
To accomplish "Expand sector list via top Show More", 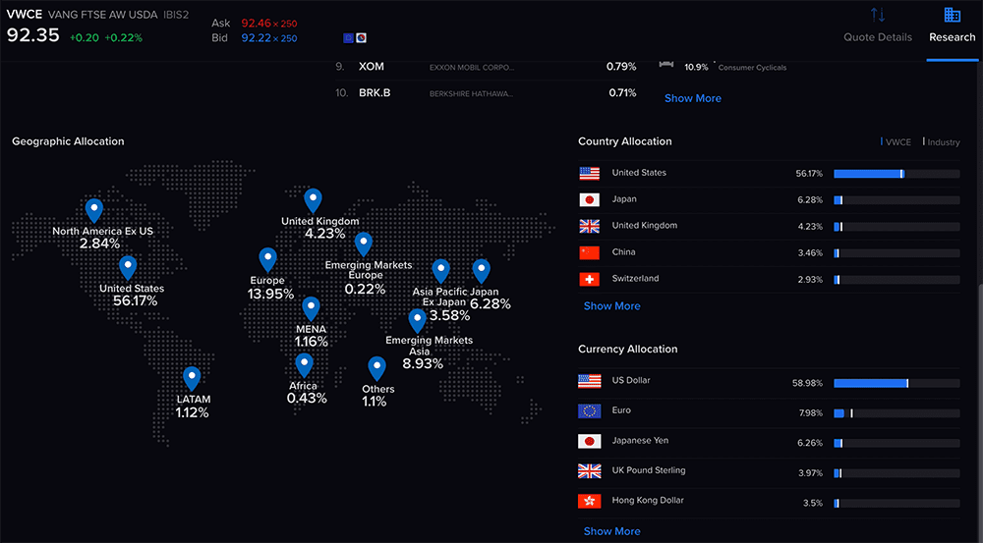I will [x=692, y=98].
